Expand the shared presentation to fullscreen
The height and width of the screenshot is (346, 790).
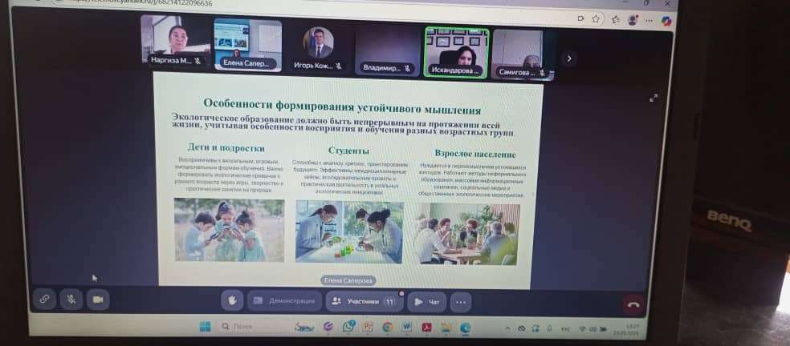point(654,98)
